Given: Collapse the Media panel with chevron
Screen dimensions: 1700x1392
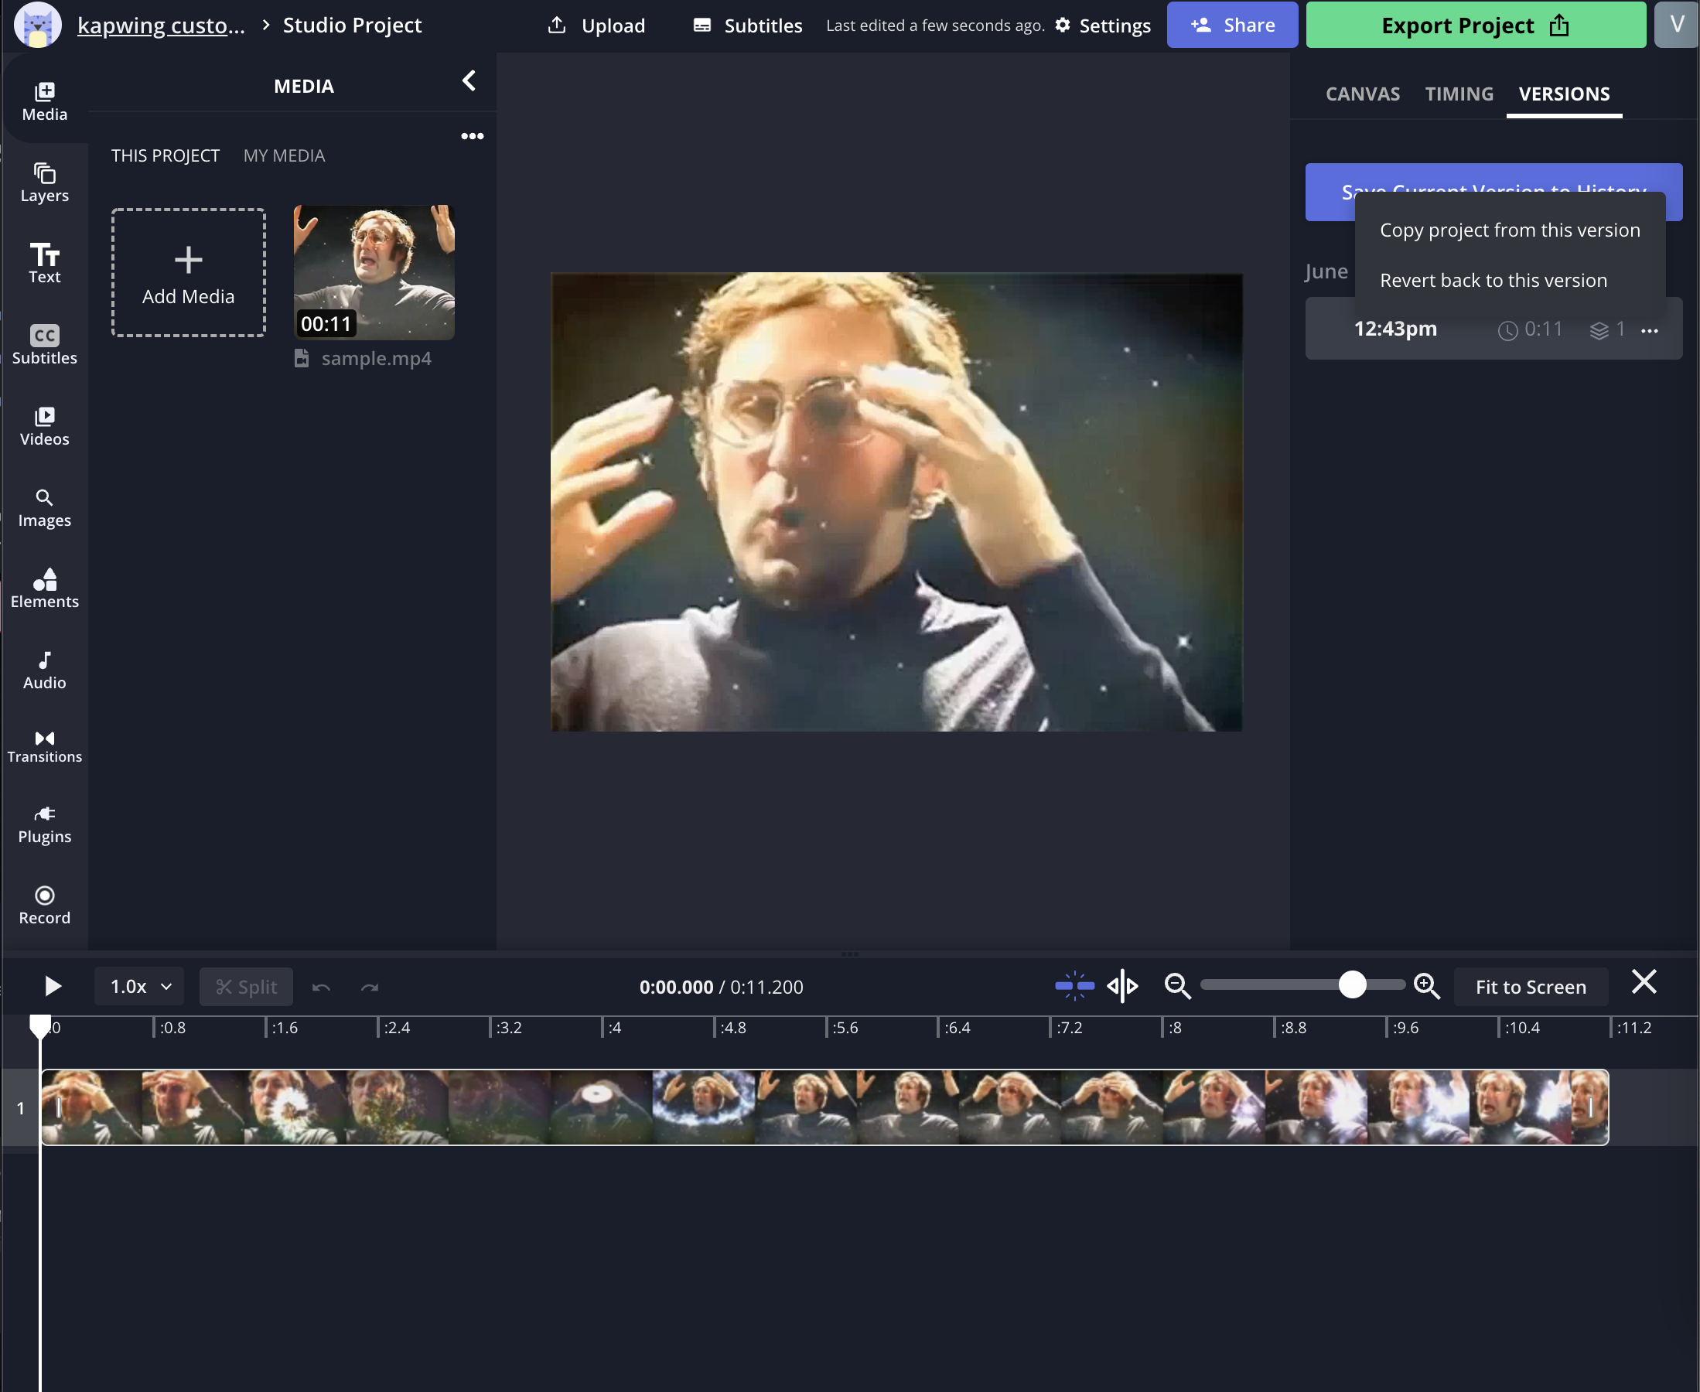Looking at the screenshot, I should tap(469, 80).
